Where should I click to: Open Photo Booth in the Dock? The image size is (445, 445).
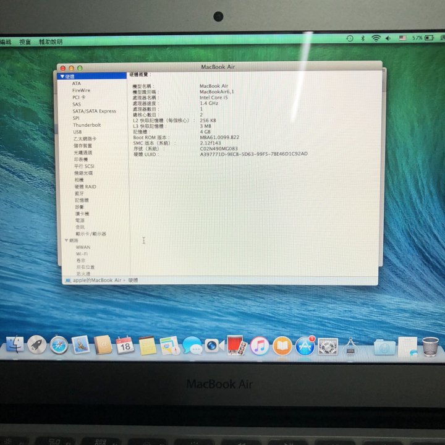pos(237,345)
